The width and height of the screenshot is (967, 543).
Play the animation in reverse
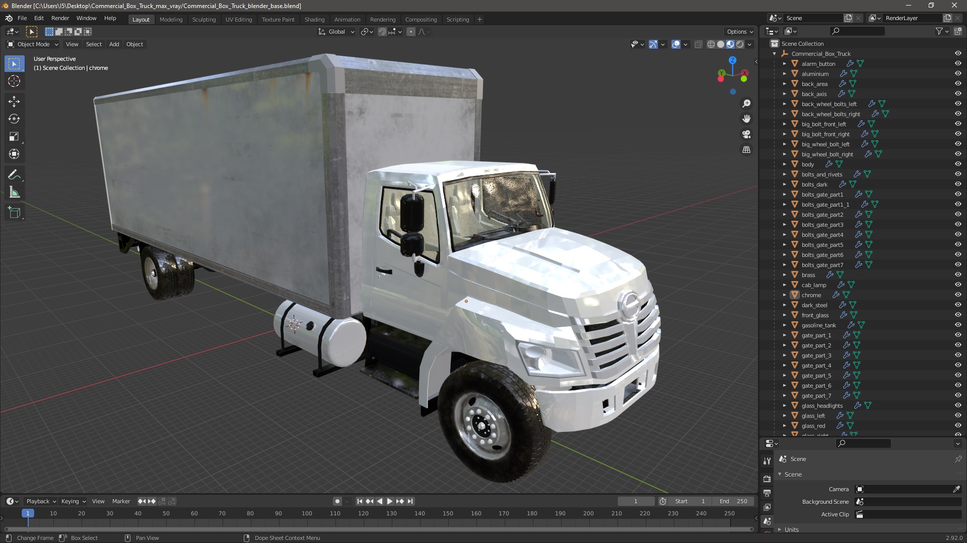point(380,501)
